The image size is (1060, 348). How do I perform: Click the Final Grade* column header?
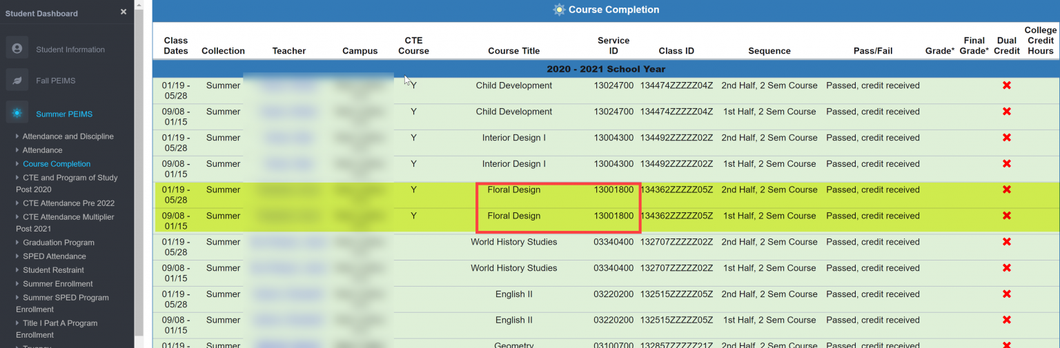(976, 45)
